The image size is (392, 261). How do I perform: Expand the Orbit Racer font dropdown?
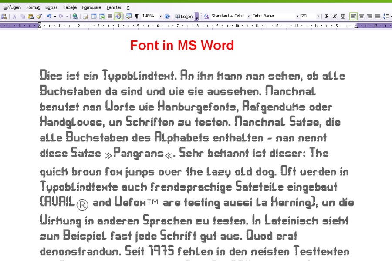[x=297, y=17]
